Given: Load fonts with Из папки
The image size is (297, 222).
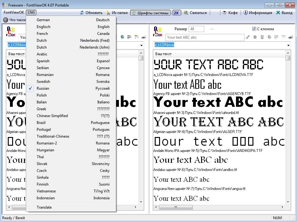Looking at the screenshot, I should click(117, 13).
